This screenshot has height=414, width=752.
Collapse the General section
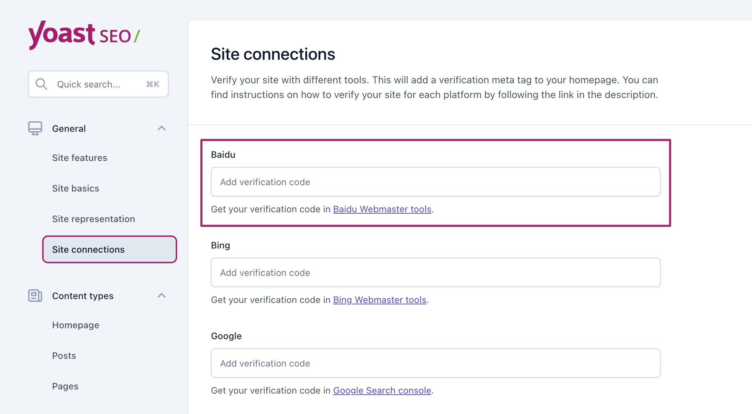pos(162,128)
